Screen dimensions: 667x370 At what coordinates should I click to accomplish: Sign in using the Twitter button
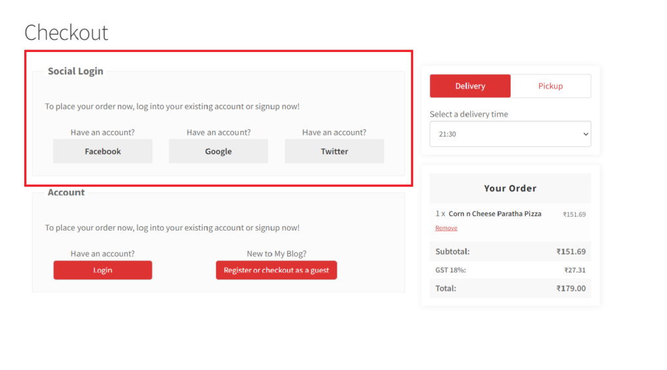coord(334,151)
